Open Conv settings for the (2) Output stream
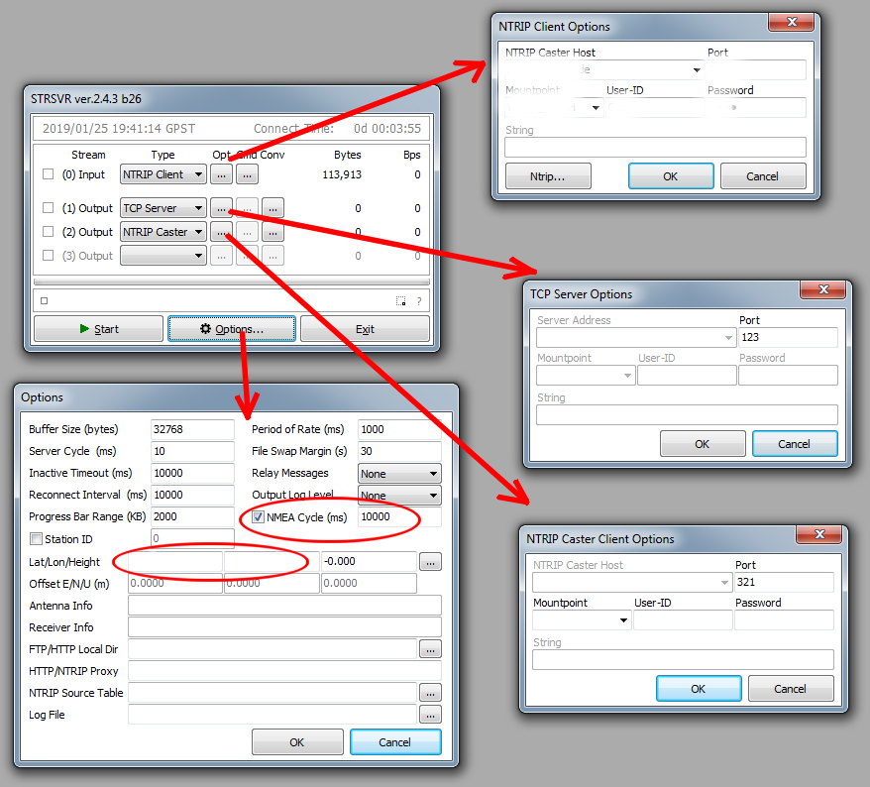This screenshot has height=787, width=870. pos(273,232)
